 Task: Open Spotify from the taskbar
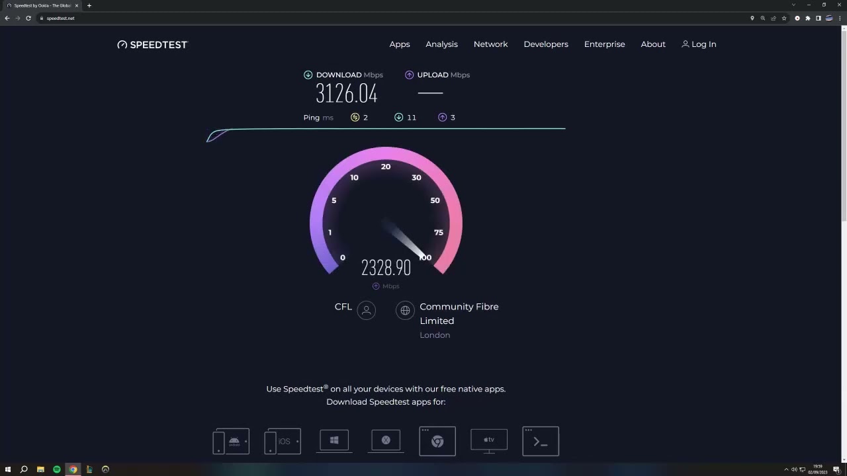57,469
